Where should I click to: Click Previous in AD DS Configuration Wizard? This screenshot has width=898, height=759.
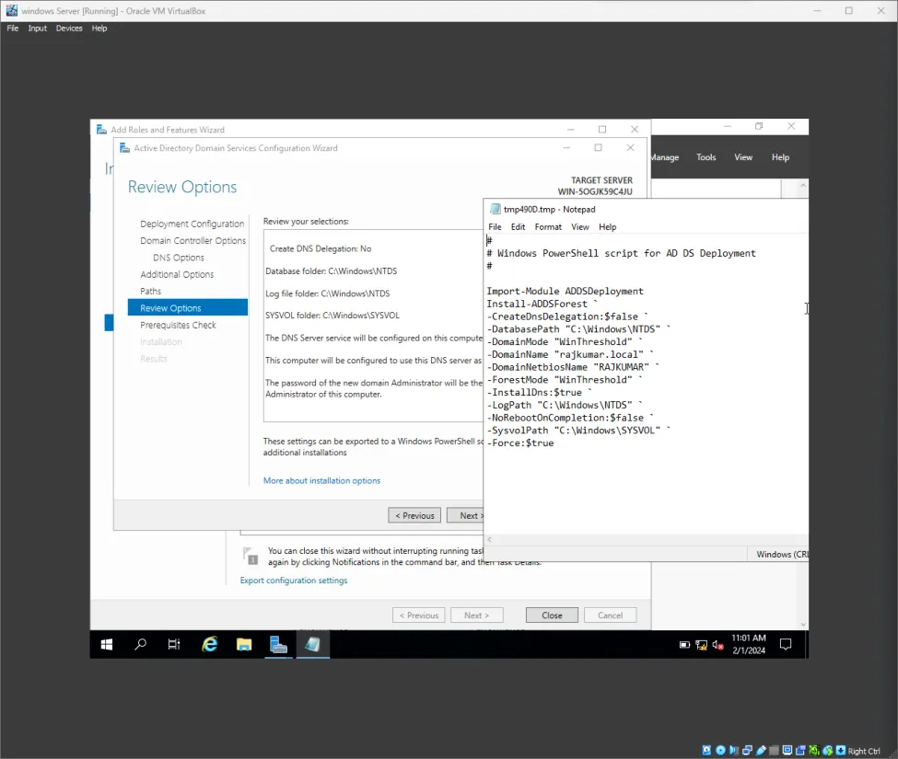(x=414, y=515)
